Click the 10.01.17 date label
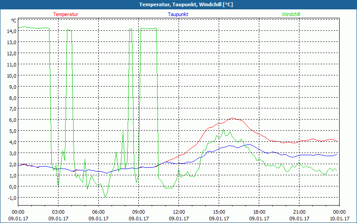This screenshot has height=223, width=357. tap(339, 219)
